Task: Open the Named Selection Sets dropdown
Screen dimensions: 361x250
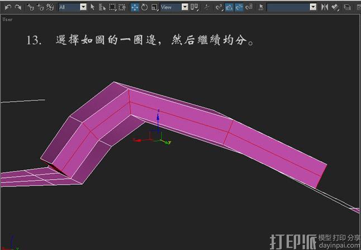Action: click(291, 7)
